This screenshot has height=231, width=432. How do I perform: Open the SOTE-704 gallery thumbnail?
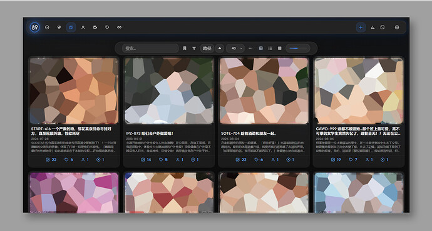264,91
